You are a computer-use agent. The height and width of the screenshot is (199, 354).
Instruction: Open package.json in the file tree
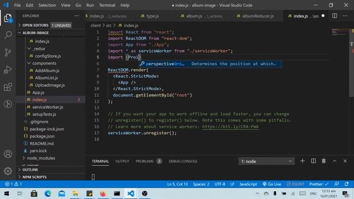(x=42, y=137)
